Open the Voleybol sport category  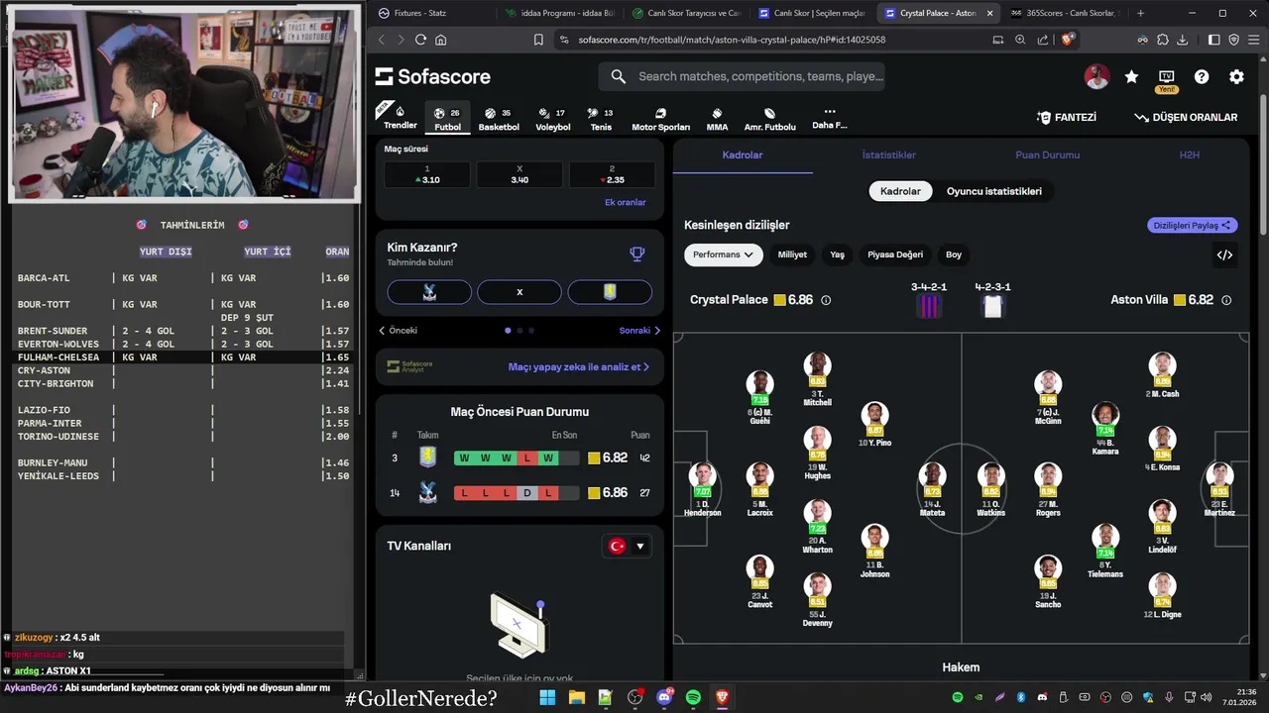click(x=553, y=118)
